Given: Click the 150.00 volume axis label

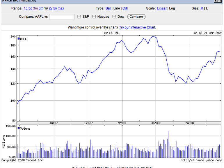Looking at the screenshot, I should pos(10,126).
